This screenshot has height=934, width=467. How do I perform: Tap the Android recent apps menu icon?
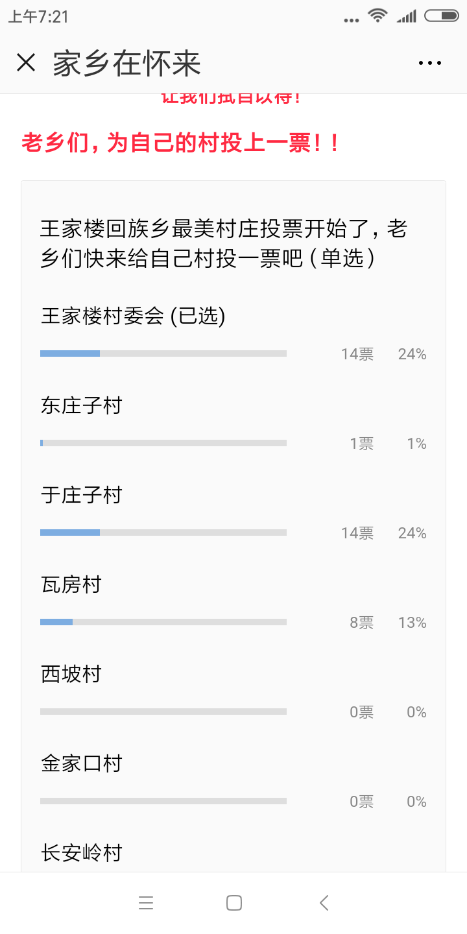146,902
